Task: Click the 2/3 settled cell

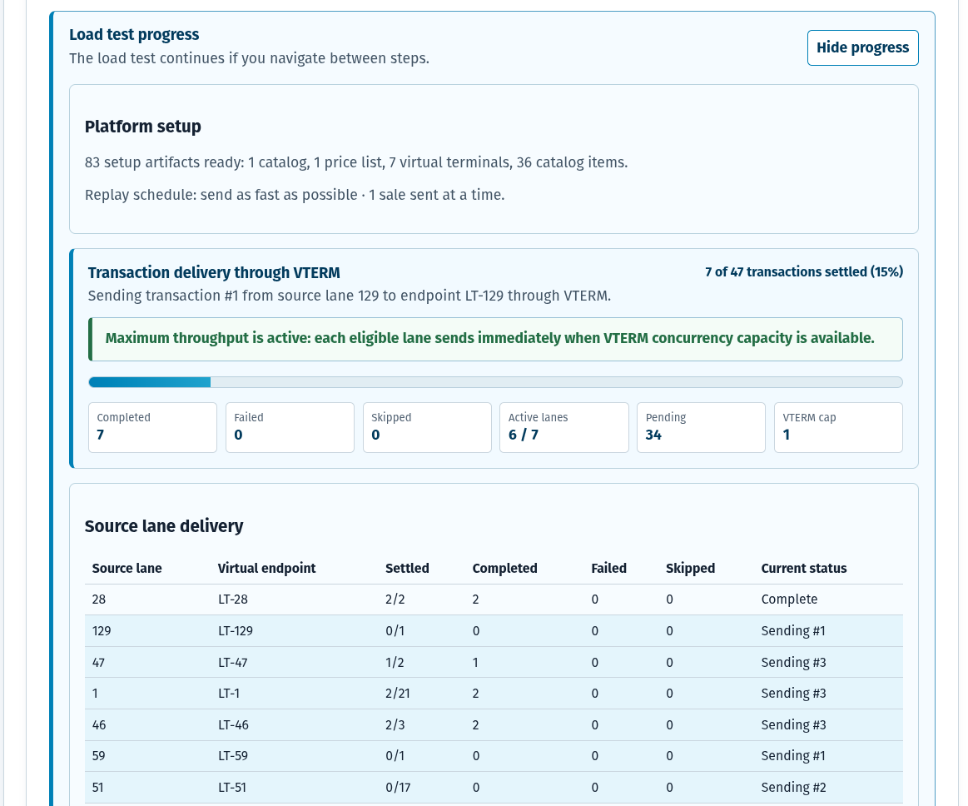Action: (x=395, y=725)
